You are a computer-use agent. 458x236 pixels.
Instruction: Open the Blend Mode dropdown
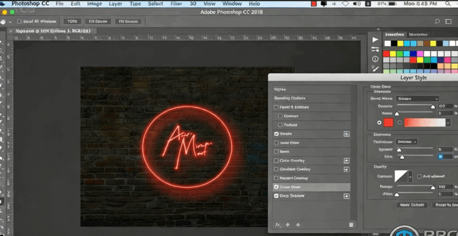[417, 99]
